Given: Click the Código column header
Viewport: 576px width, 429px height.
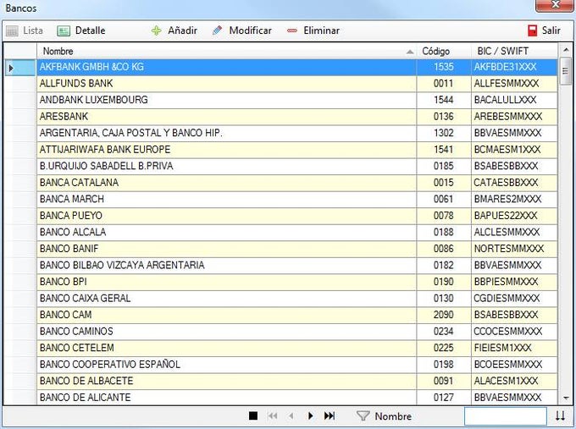Looking at the screenshot, I should (444, 51).
